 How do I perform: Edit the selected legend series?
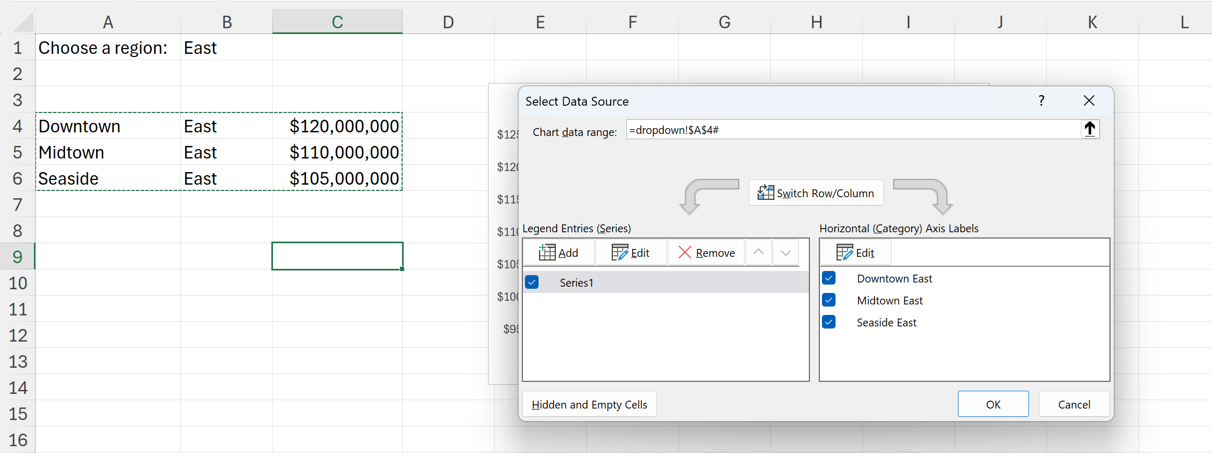[631, 253]
